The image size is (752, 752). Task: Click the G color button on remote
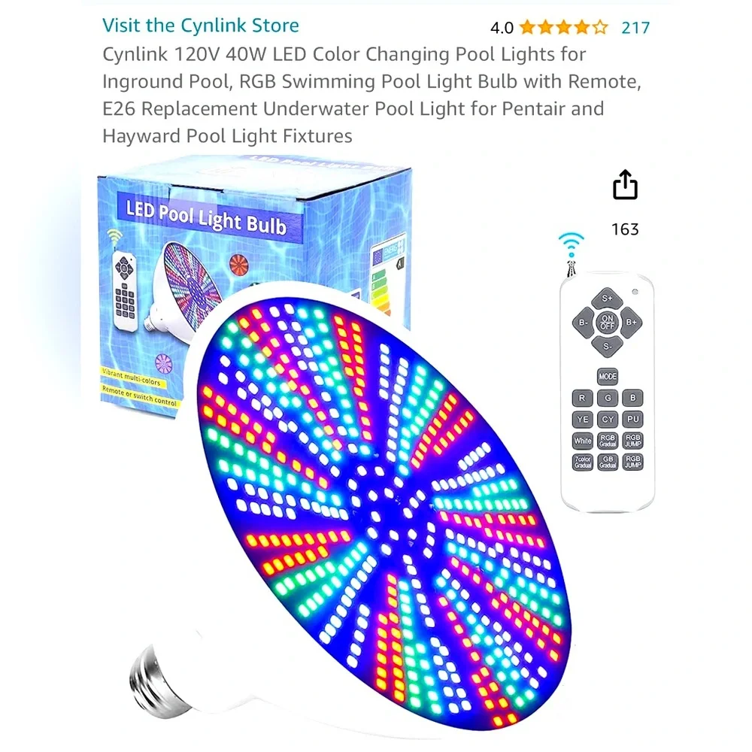[608, 398]
